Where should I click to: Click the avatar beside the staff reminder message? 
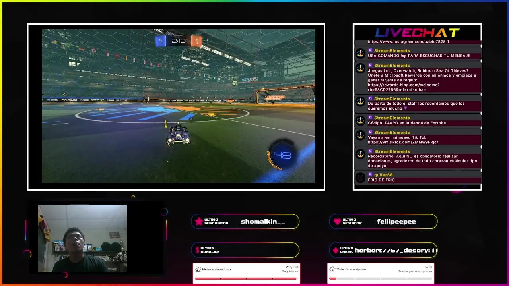(360, 101)
